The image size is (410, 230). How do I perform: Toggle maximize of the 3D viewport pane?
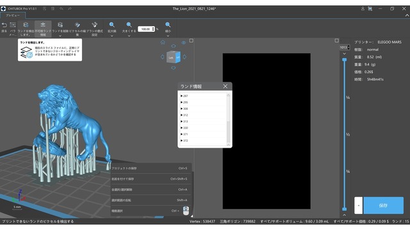(x=191, y=41)
